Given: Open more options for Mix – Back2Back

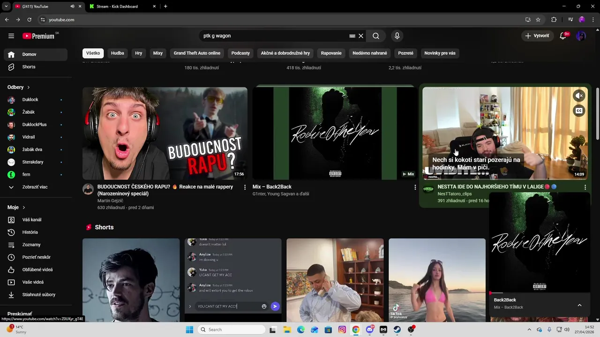Looking at the screenshot, I should pos(415,187).
